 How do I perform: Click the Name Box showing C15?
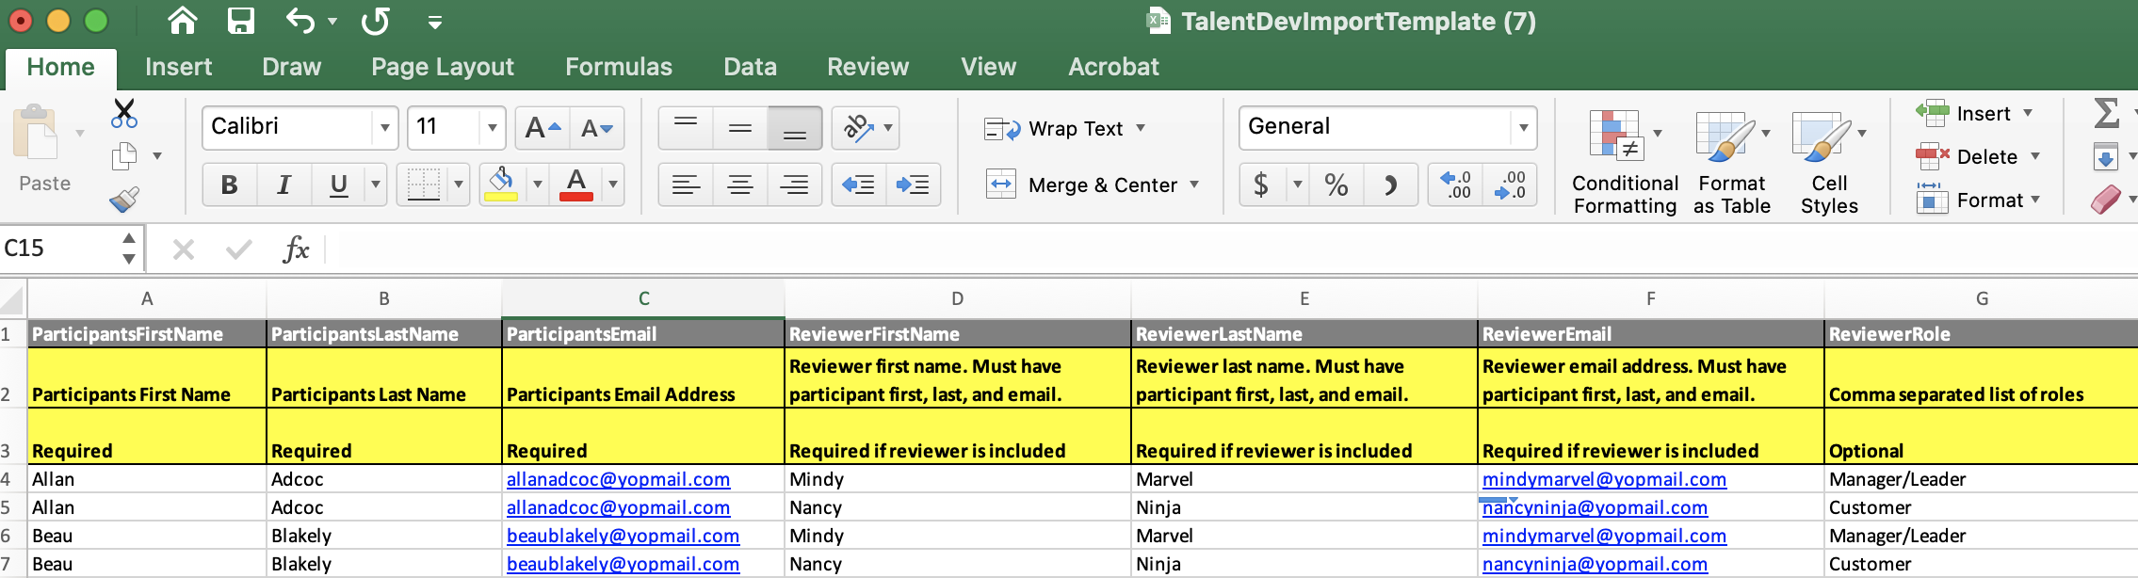(x=60, y=249)
